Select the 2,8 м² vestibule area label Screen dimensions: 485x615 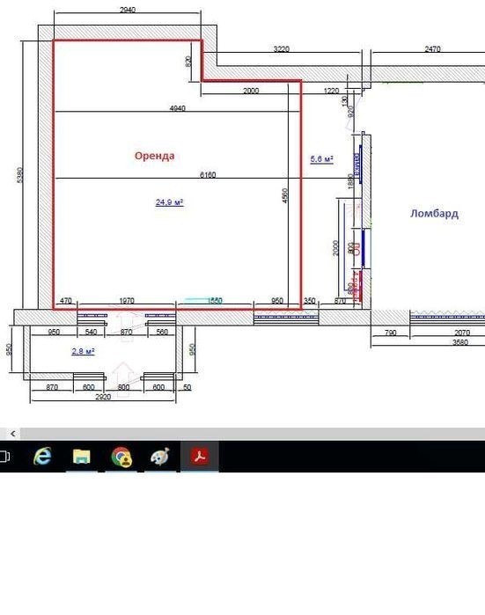[84, 351]
